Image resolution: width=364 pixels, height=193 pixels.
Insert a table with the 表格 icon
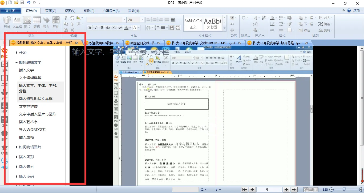click(x=37, y=22)
